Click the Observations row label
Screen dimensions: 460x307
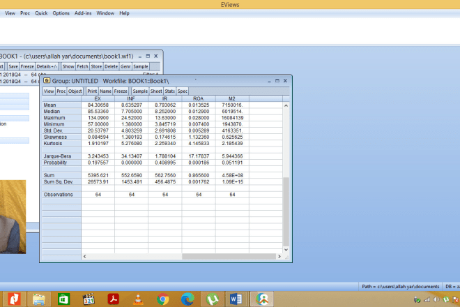(x=61, y=195)
